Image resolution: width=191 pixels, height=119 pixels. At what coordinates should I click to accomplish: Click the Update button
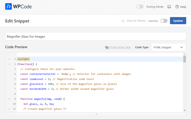(x=178, y=21)
